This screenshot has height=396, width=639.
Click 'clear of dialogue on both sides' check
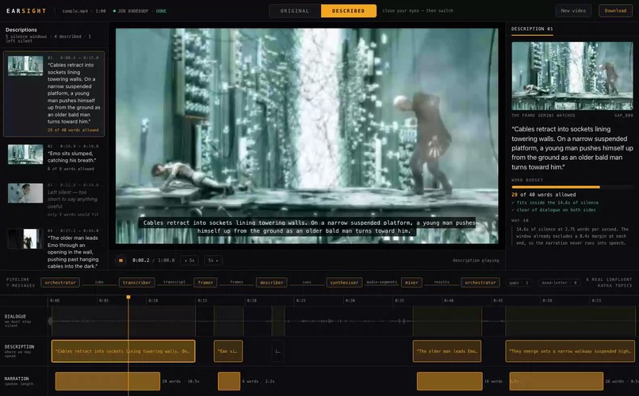click(x=553, y=210)
